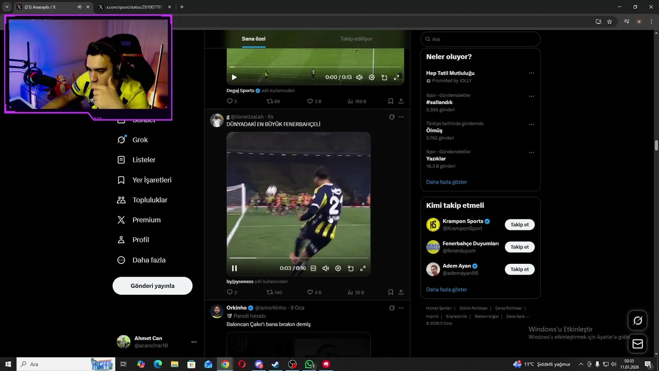Open more options on @lionellsalah post
This screenshot has width=659, height=371.
[401, 117]
